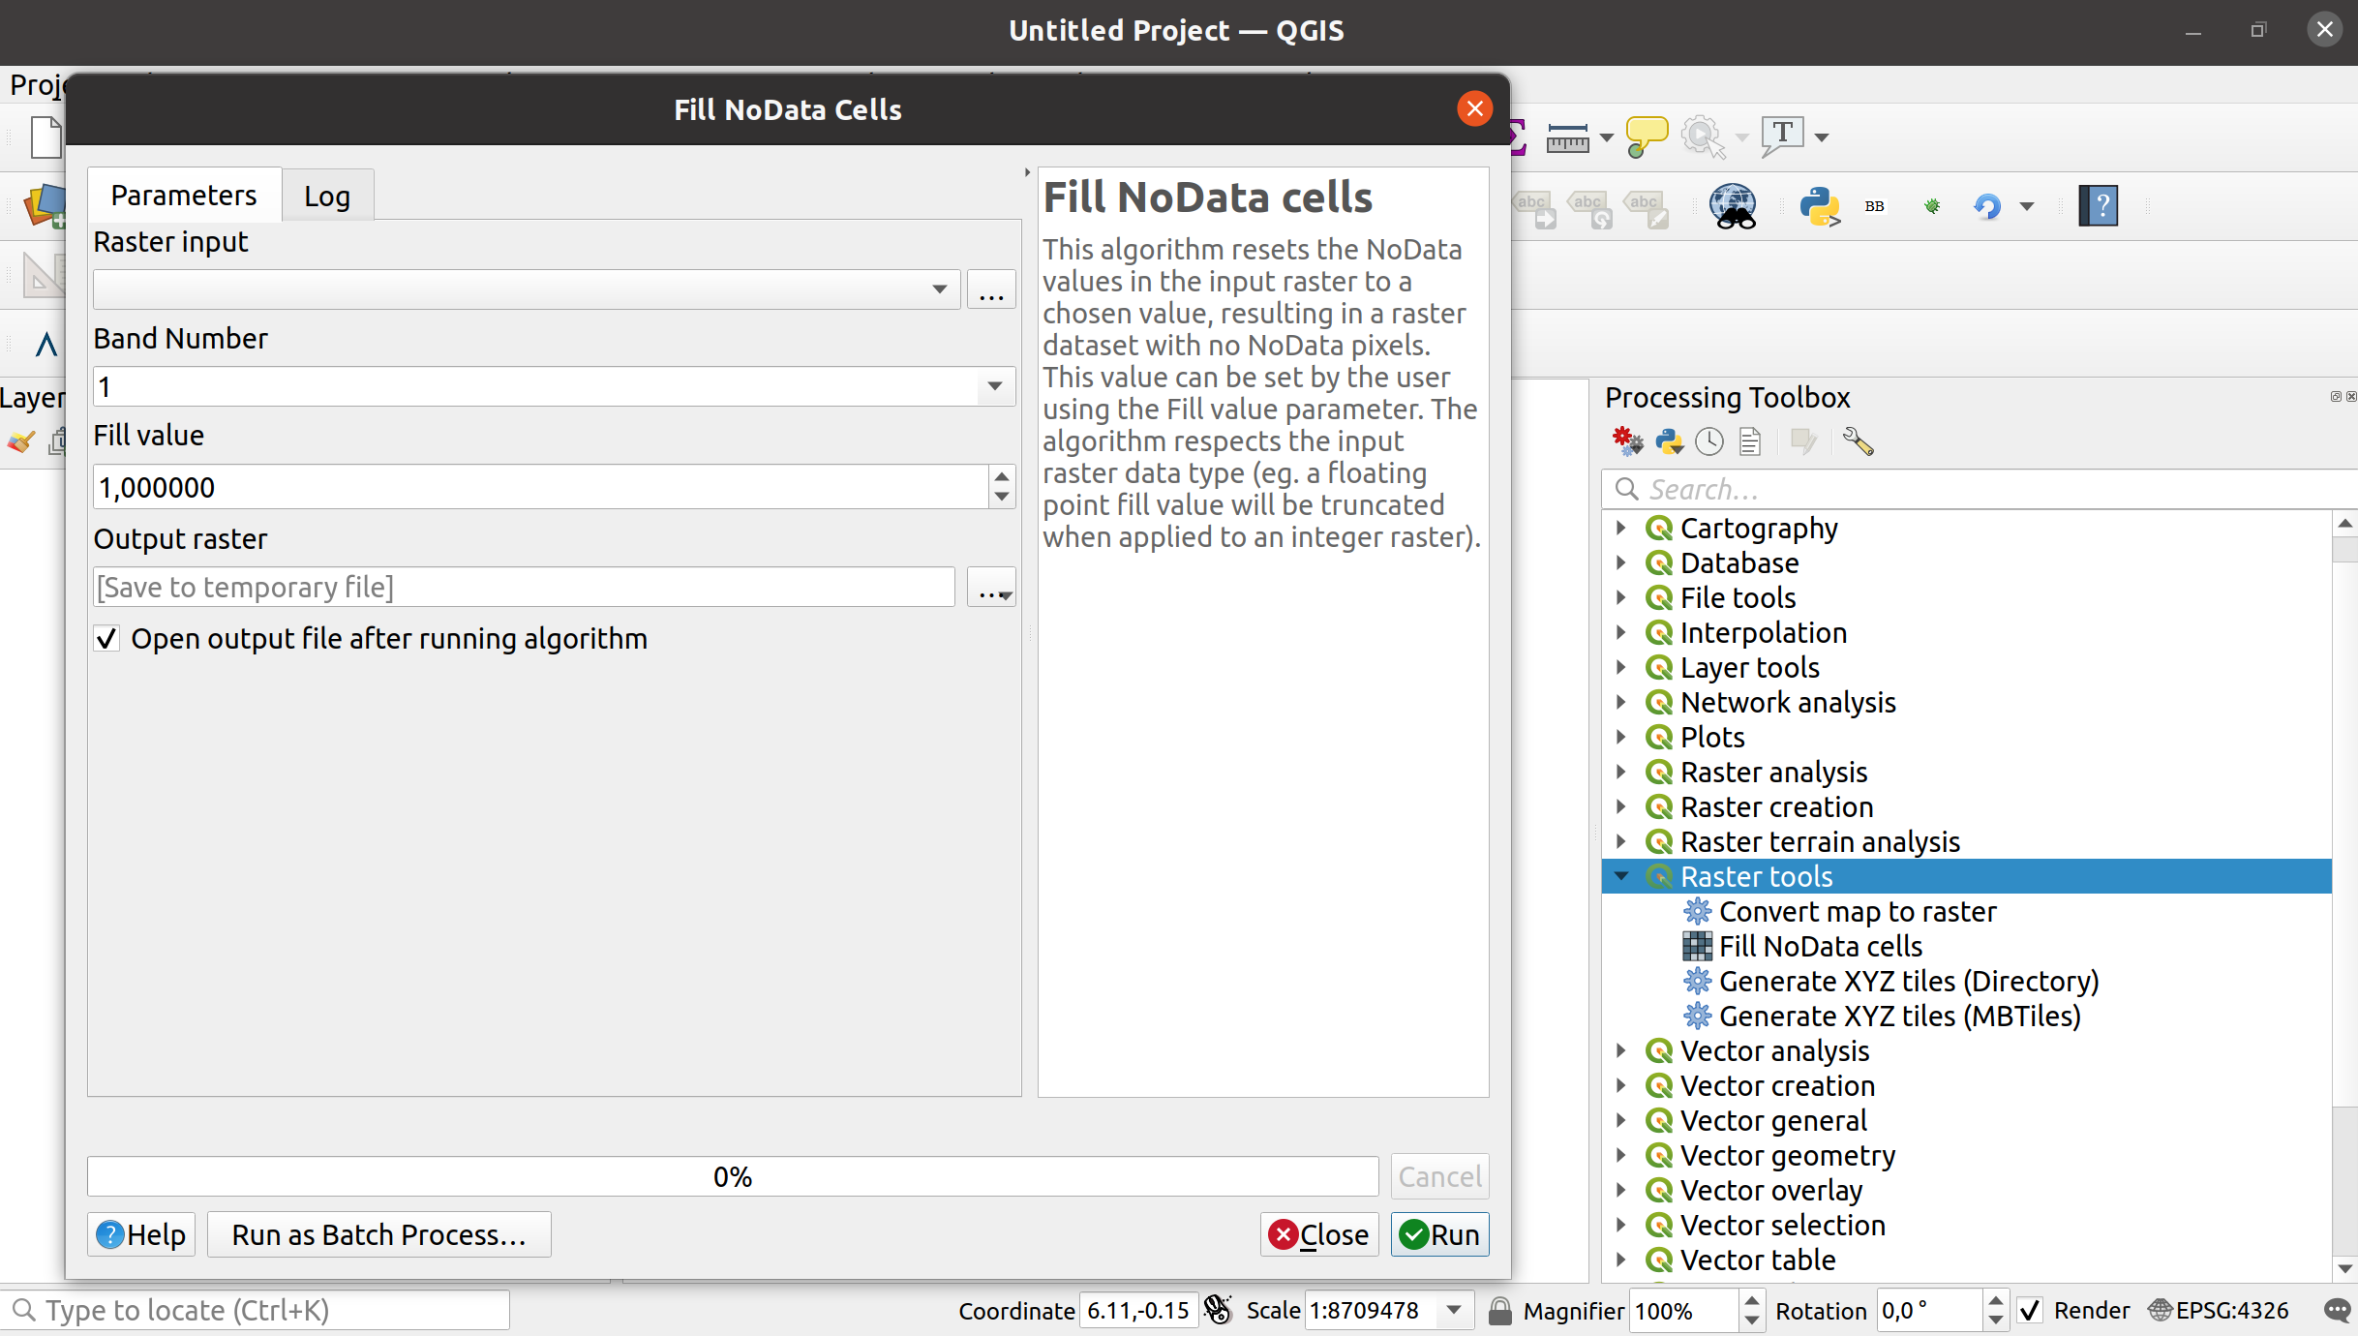
Task: Open the Band Number dropdown
Action: click(994, 386)
